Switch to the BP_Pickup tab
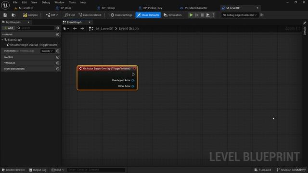 click(108, 8)
